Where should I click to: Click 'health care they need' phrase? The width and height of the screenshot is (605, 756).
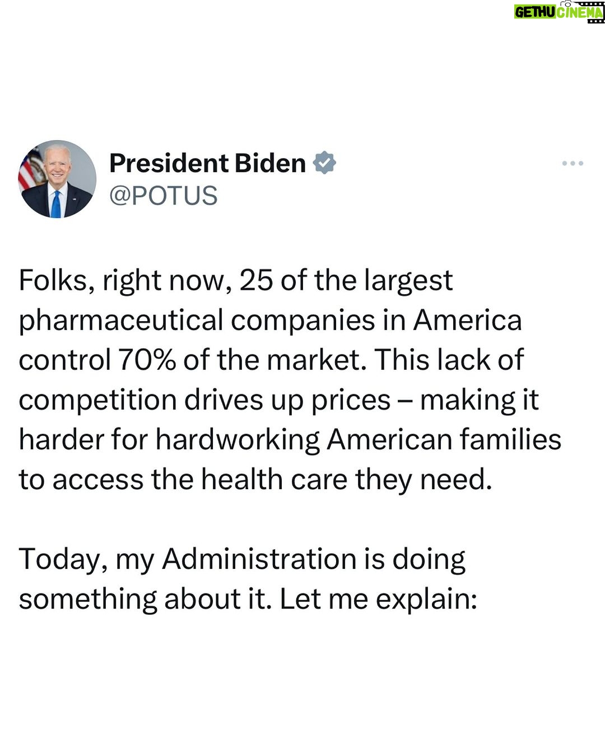[x=346, y=480]
